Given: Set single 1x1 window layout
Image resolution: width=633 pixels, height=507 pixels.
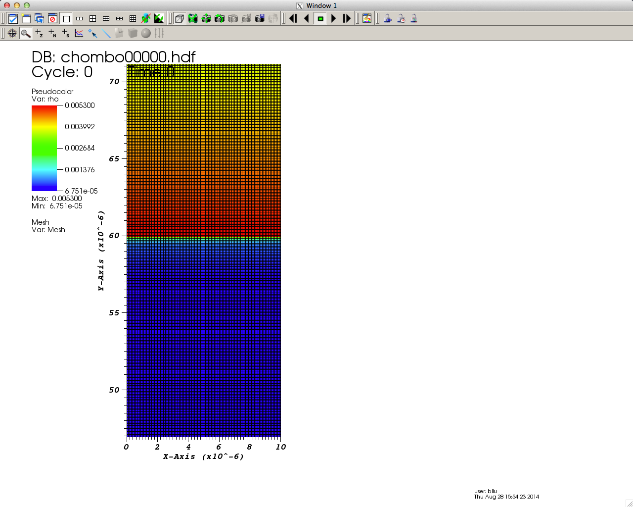Looking at the screenshot, I should 66,19.
